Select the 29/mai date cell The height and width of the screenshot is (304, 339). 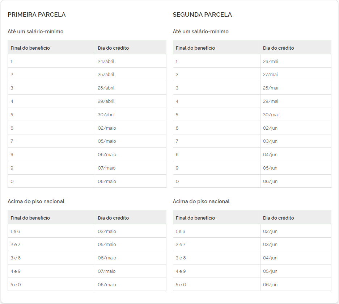coord(271,101)
